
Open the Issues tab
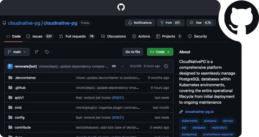click(x=40, y=36)
